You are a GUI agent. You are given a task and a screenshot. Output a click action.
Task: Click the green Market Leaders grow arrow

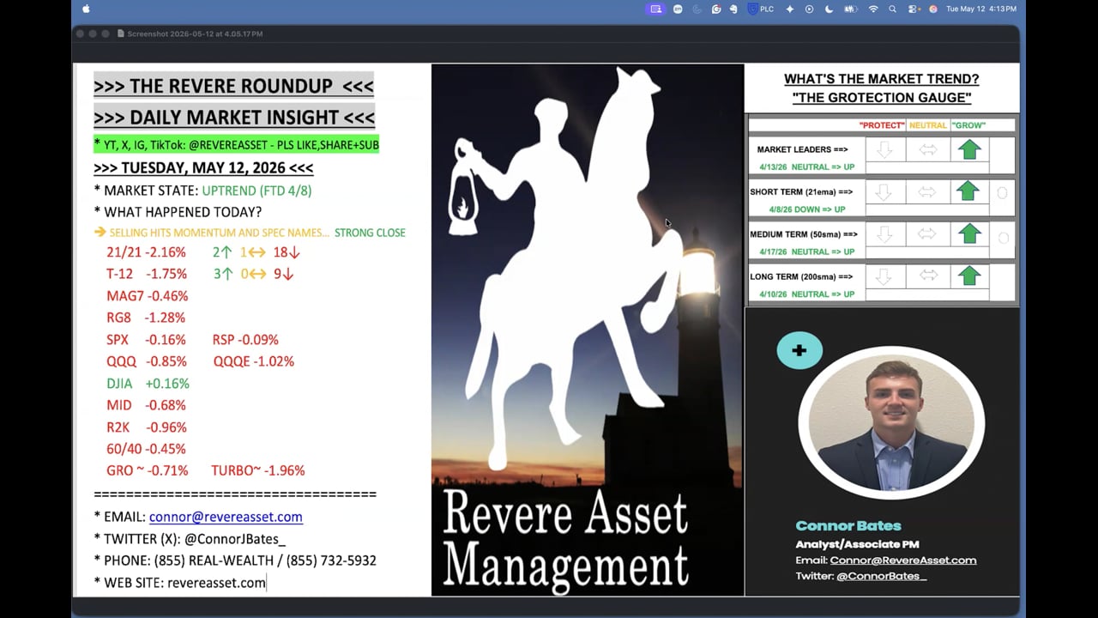point(969,150)
